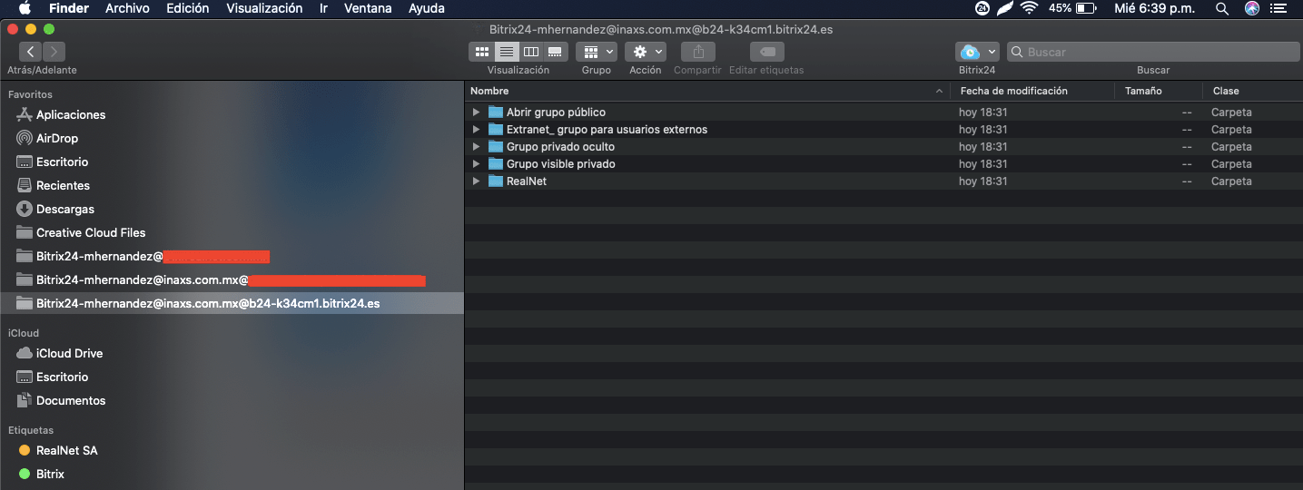Click Carpeta type of Abrir grupo público
This screenshot has height=490, width=1303.
[x=1231, y=113]
